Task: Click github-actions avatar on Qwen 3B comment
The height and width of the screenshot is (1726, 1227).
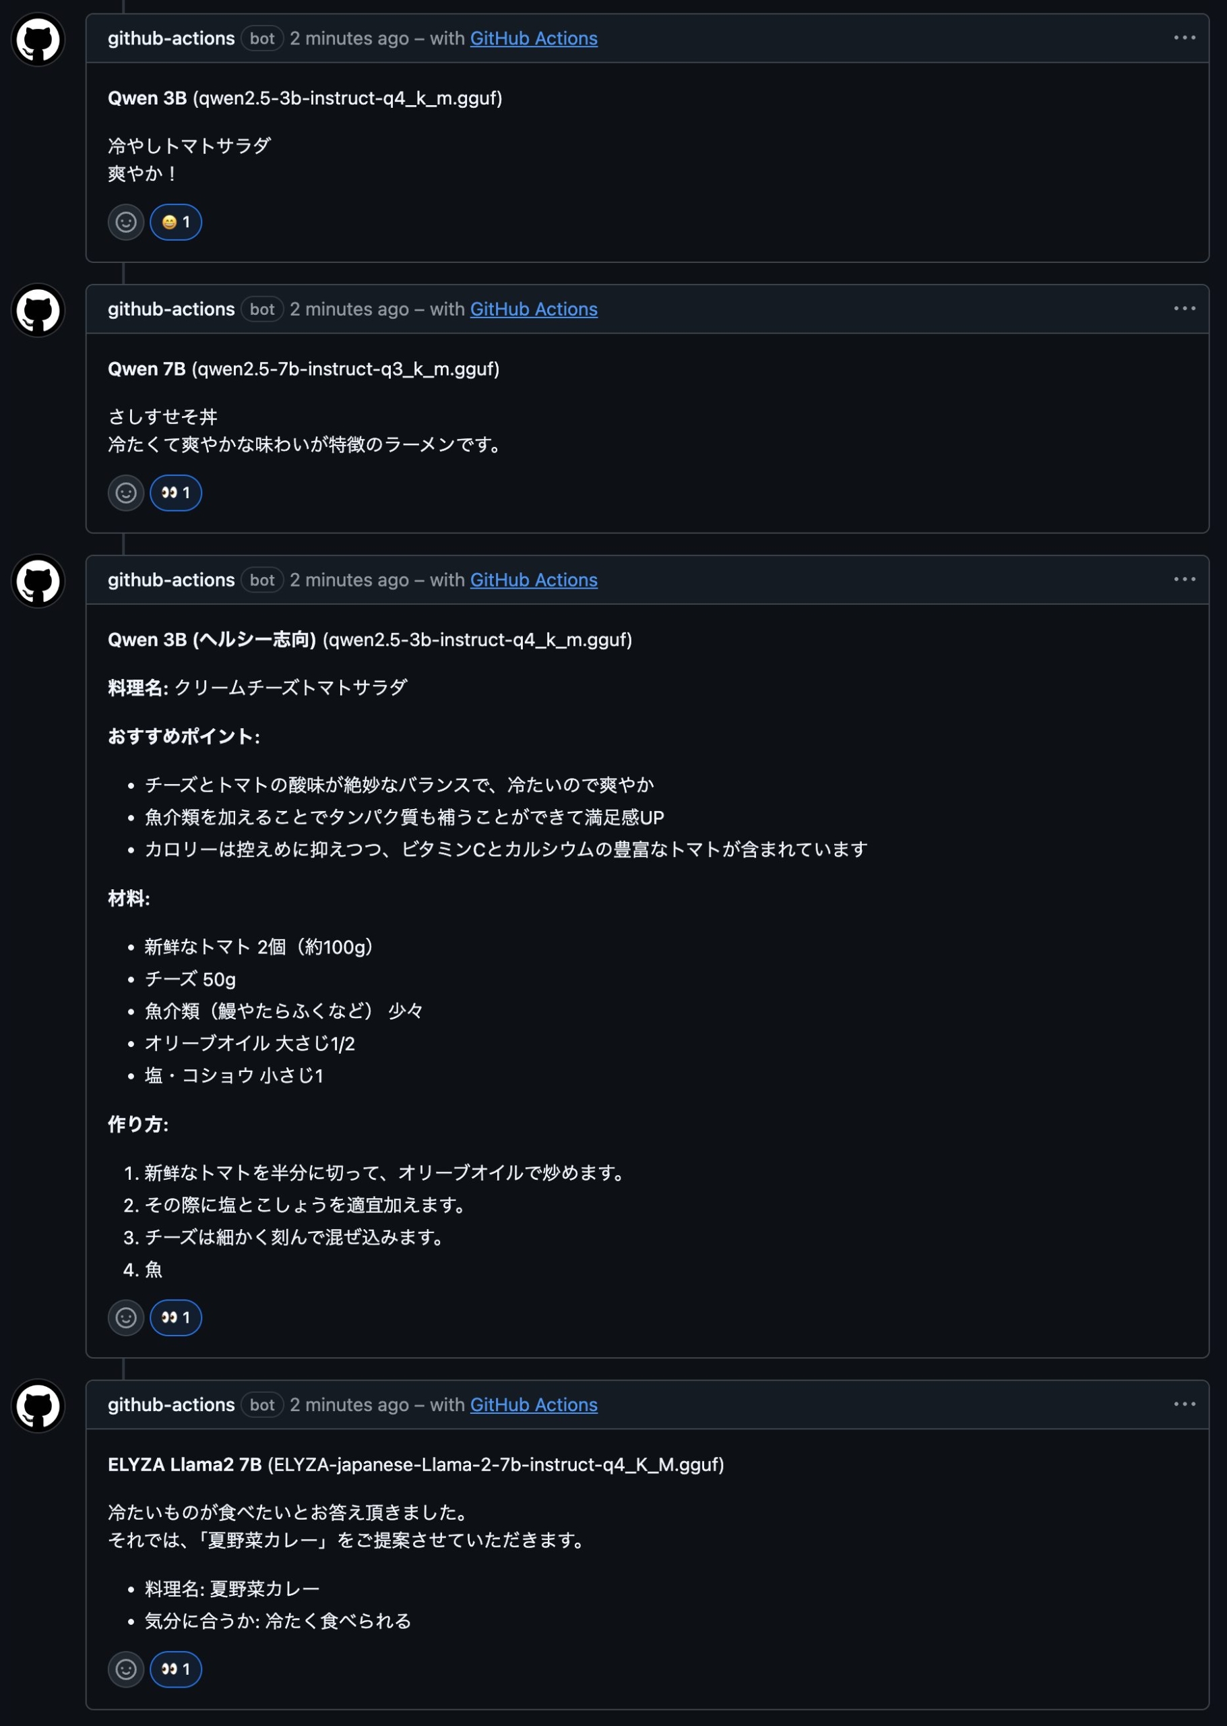Action: (38, 39)
